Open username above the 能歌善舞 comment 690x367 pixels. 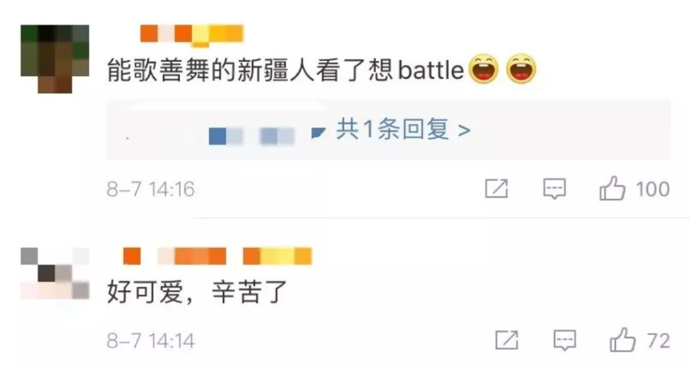click(x=192, y=35)
